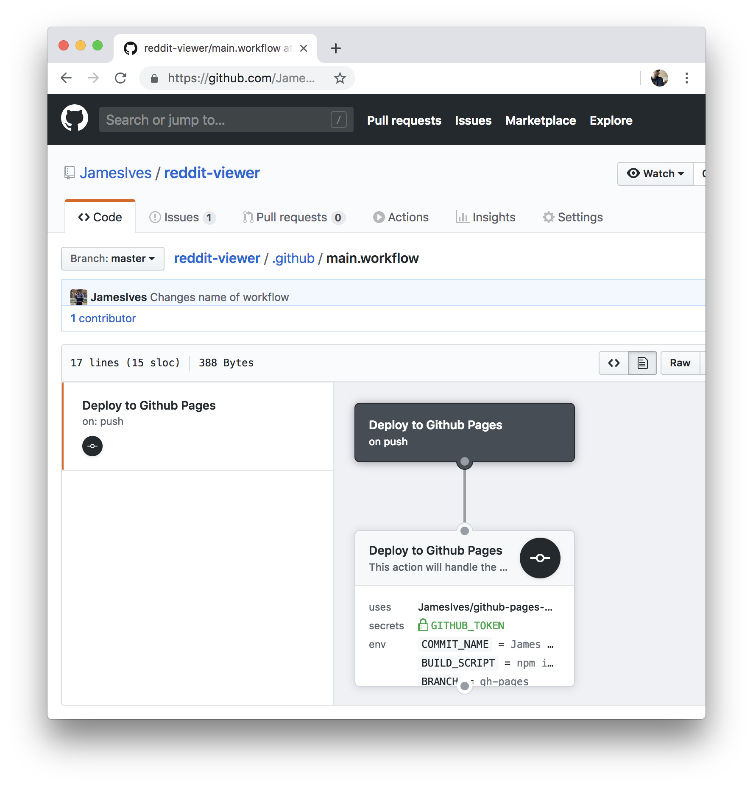Open the Watch dropdown
The image size is (753, 787).
pos(655,174)
